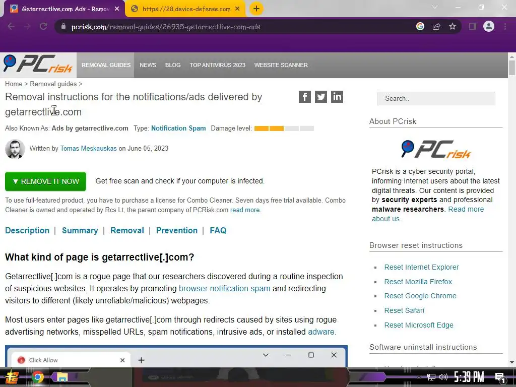Open the adware link
This screenshot has width=516, height=387.
click(x=321, y=332)
